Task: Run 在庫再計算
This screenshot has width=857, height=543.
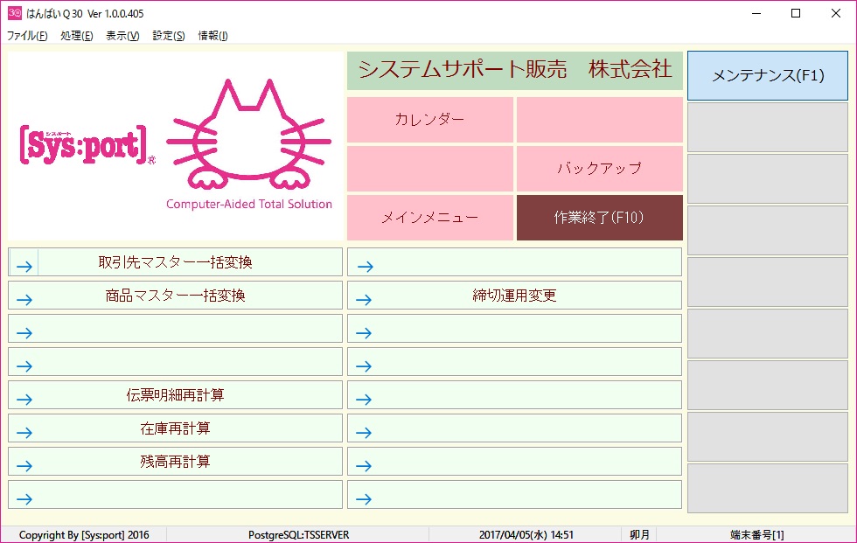Action: click(176, 428)
